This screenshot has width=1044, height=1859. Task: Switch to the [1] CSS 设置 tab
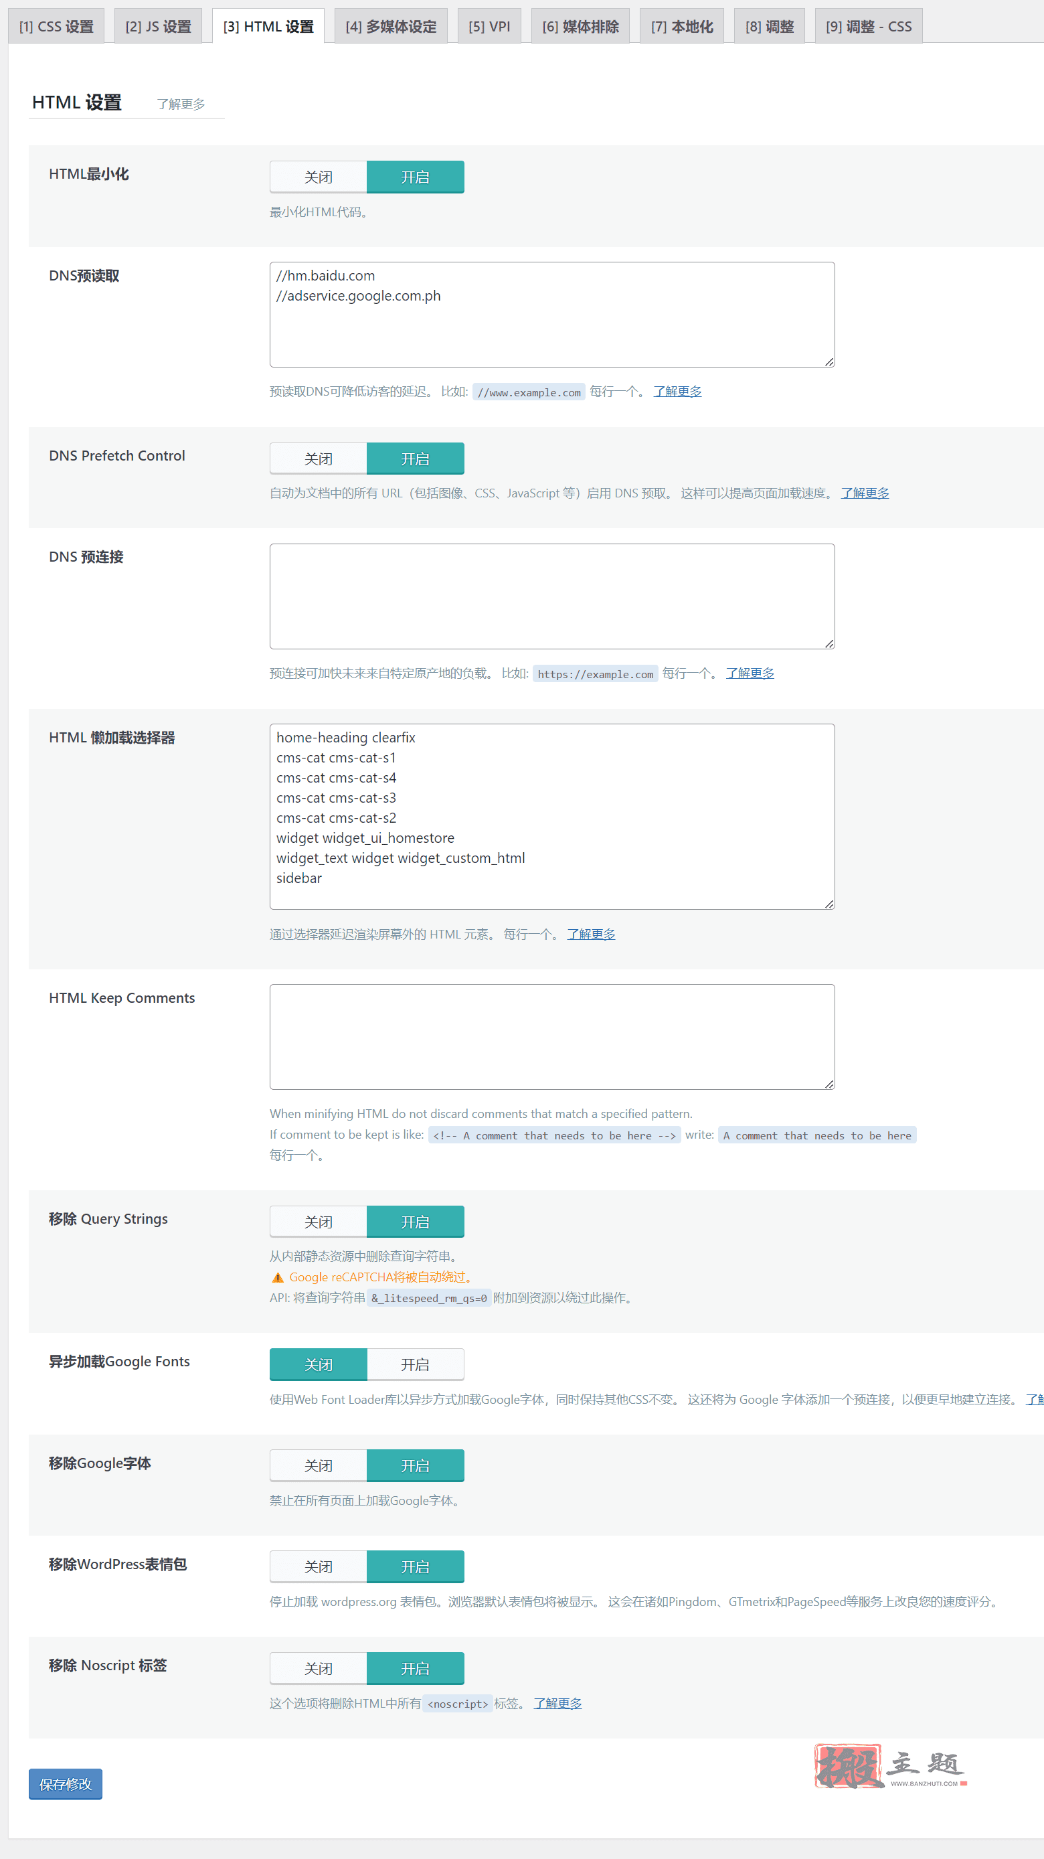pyautogui.click(x=56, y=27)
